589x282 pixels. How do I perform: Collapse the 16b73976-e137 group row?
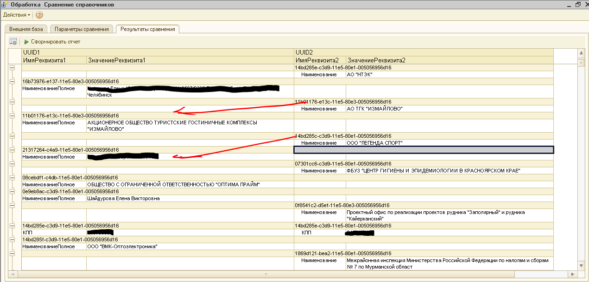(12, 81)
